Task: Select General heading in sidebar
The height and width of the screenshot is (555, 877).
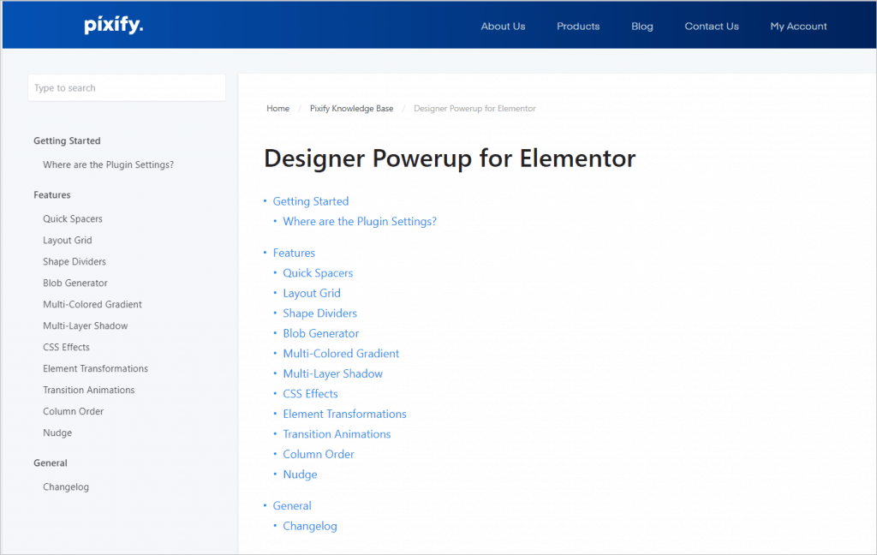Action: coord(51,463)
